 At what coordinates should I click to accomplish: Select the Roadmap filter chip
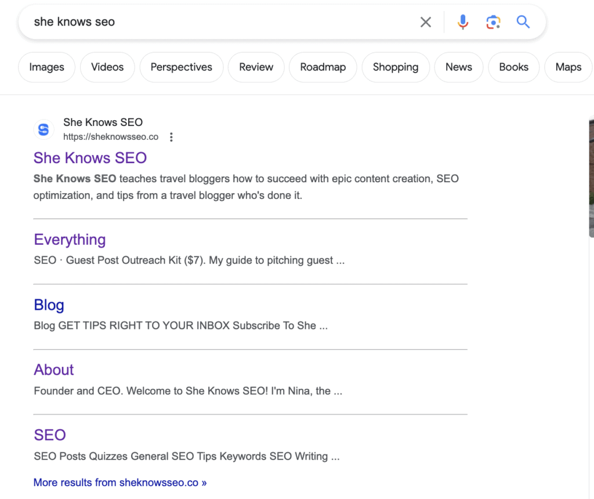(x=323, y=67)
